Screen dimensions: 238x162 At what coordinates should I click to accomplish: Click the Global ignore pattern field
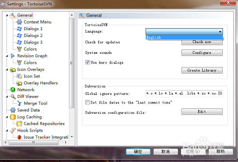(184, 94)
